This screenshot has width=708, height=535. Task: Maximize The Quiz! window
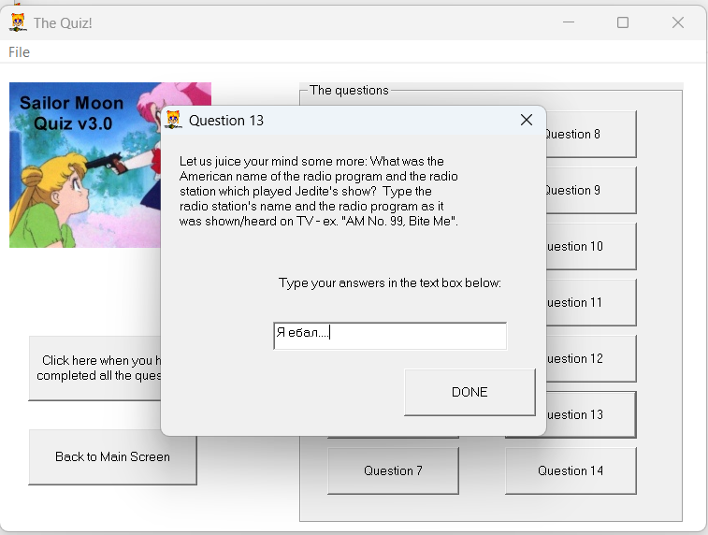pos(623,22)
